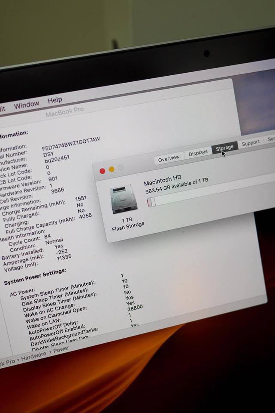Click amperage value -252

pyautogui.click(x=62, y=252)
